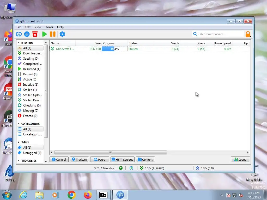
Task: Click the download speed status entry
Action: pyautogui.click(x=152, y=168)
